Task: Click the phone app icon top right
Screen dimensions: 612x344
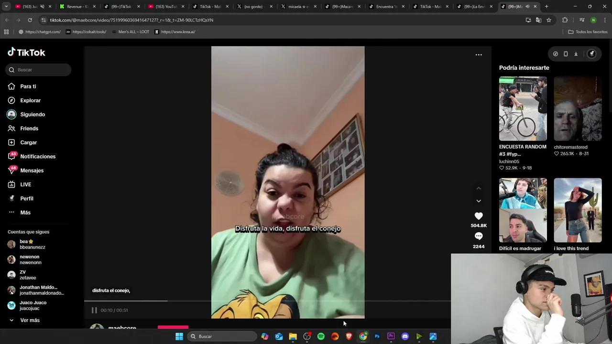Action: [566, 54]
